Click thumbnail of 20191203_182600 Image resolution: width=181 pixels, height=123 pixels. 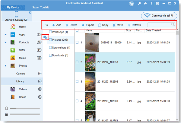(90, 101)
